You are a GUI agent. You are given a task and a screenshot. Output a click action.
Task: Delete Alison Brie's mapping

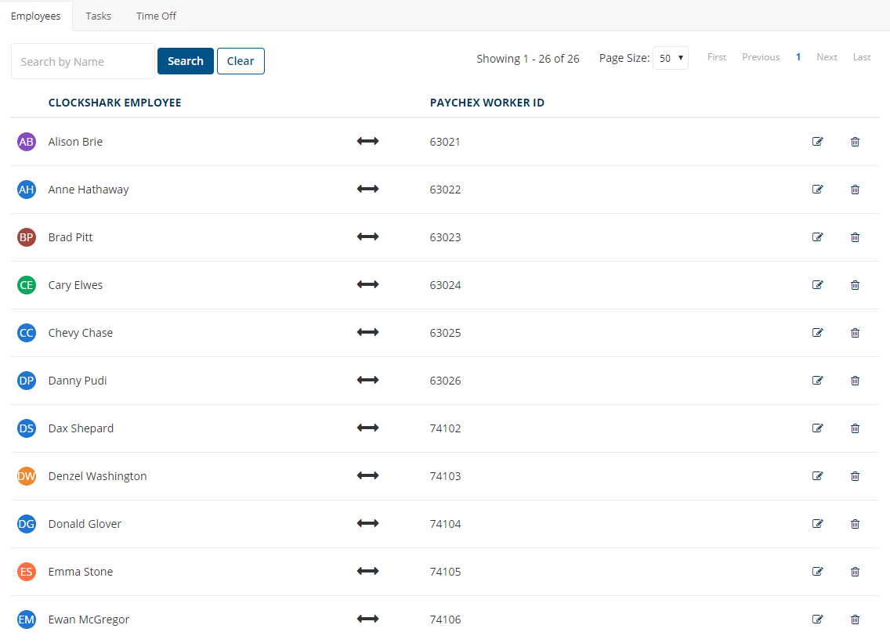coord(855,141)
